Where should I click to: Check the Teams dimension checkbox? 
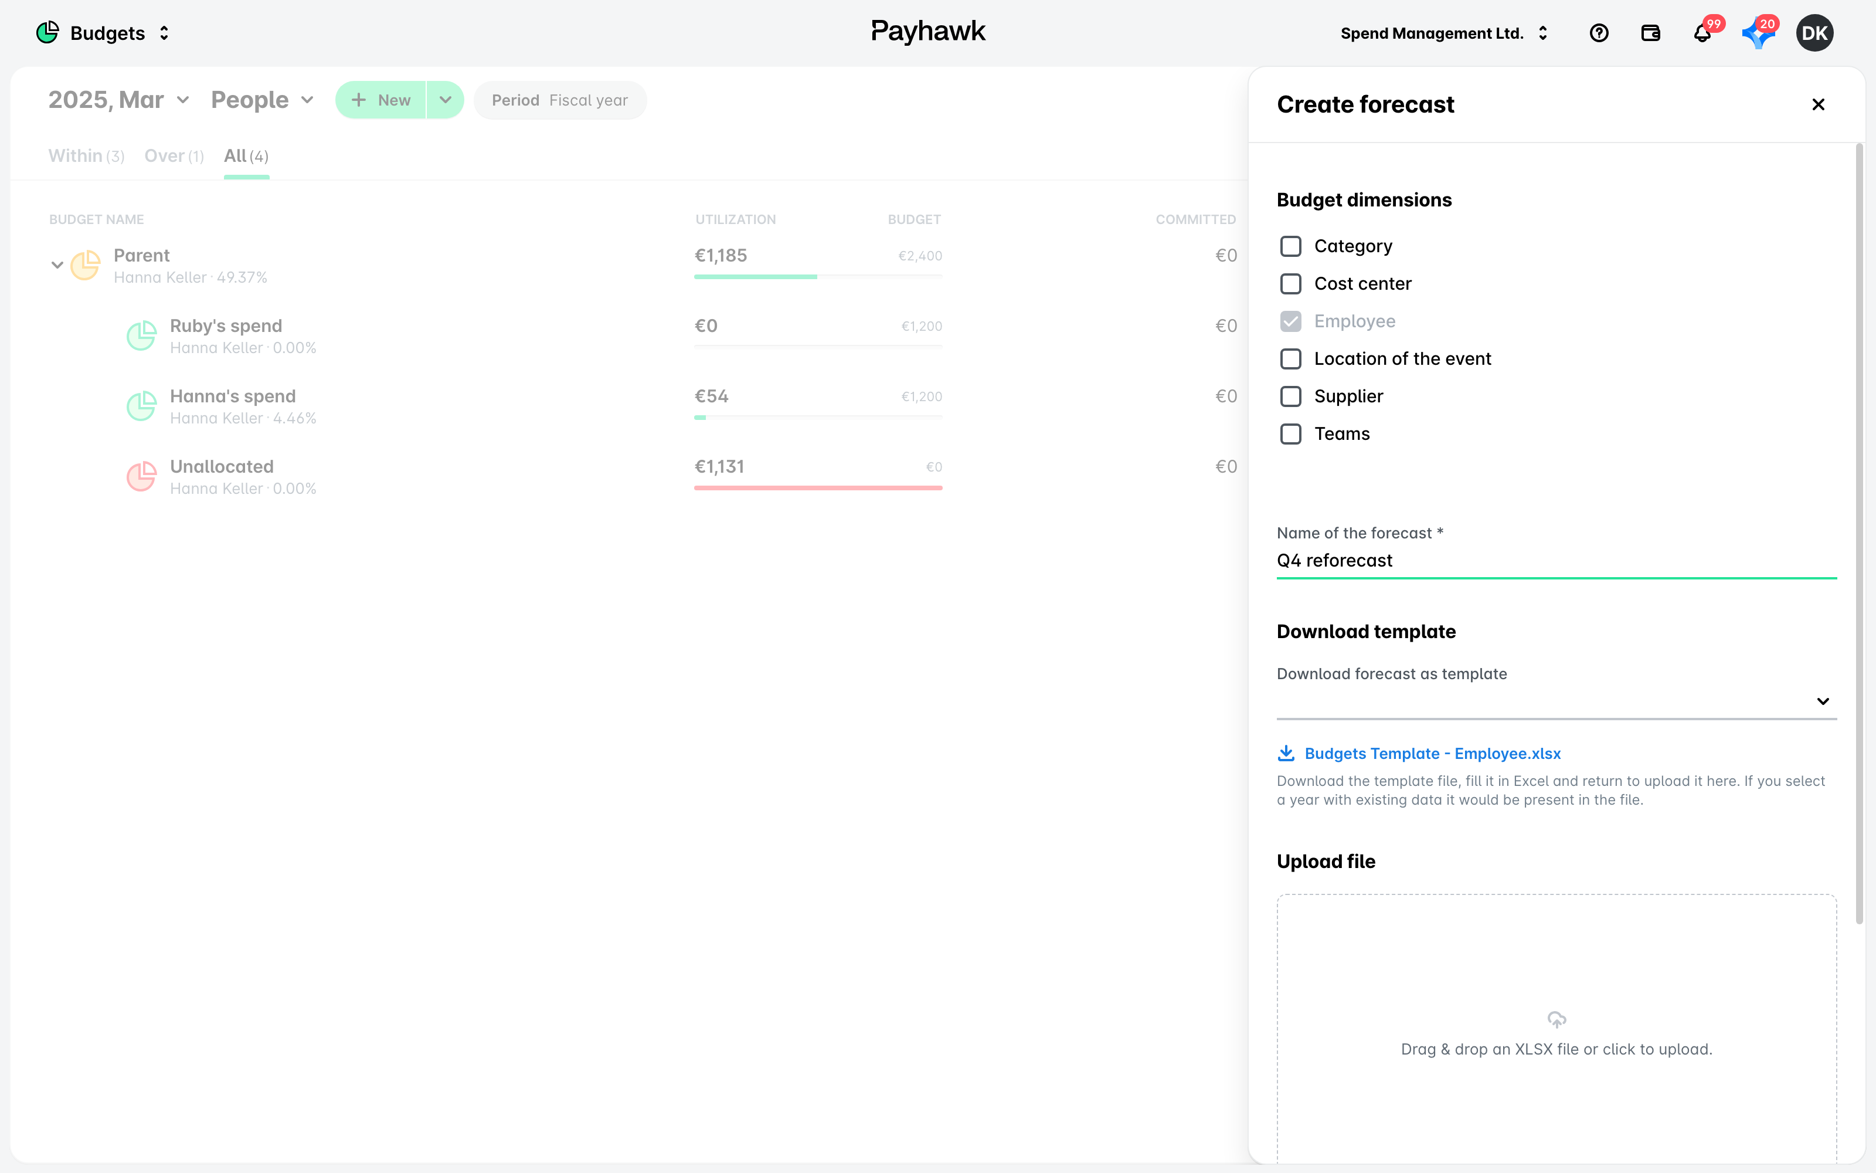pos(1291,433)
